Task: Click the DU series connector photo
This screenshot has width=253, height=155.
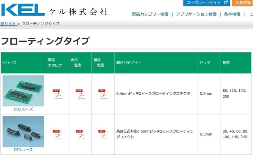Action: click(x=23, y=91)
